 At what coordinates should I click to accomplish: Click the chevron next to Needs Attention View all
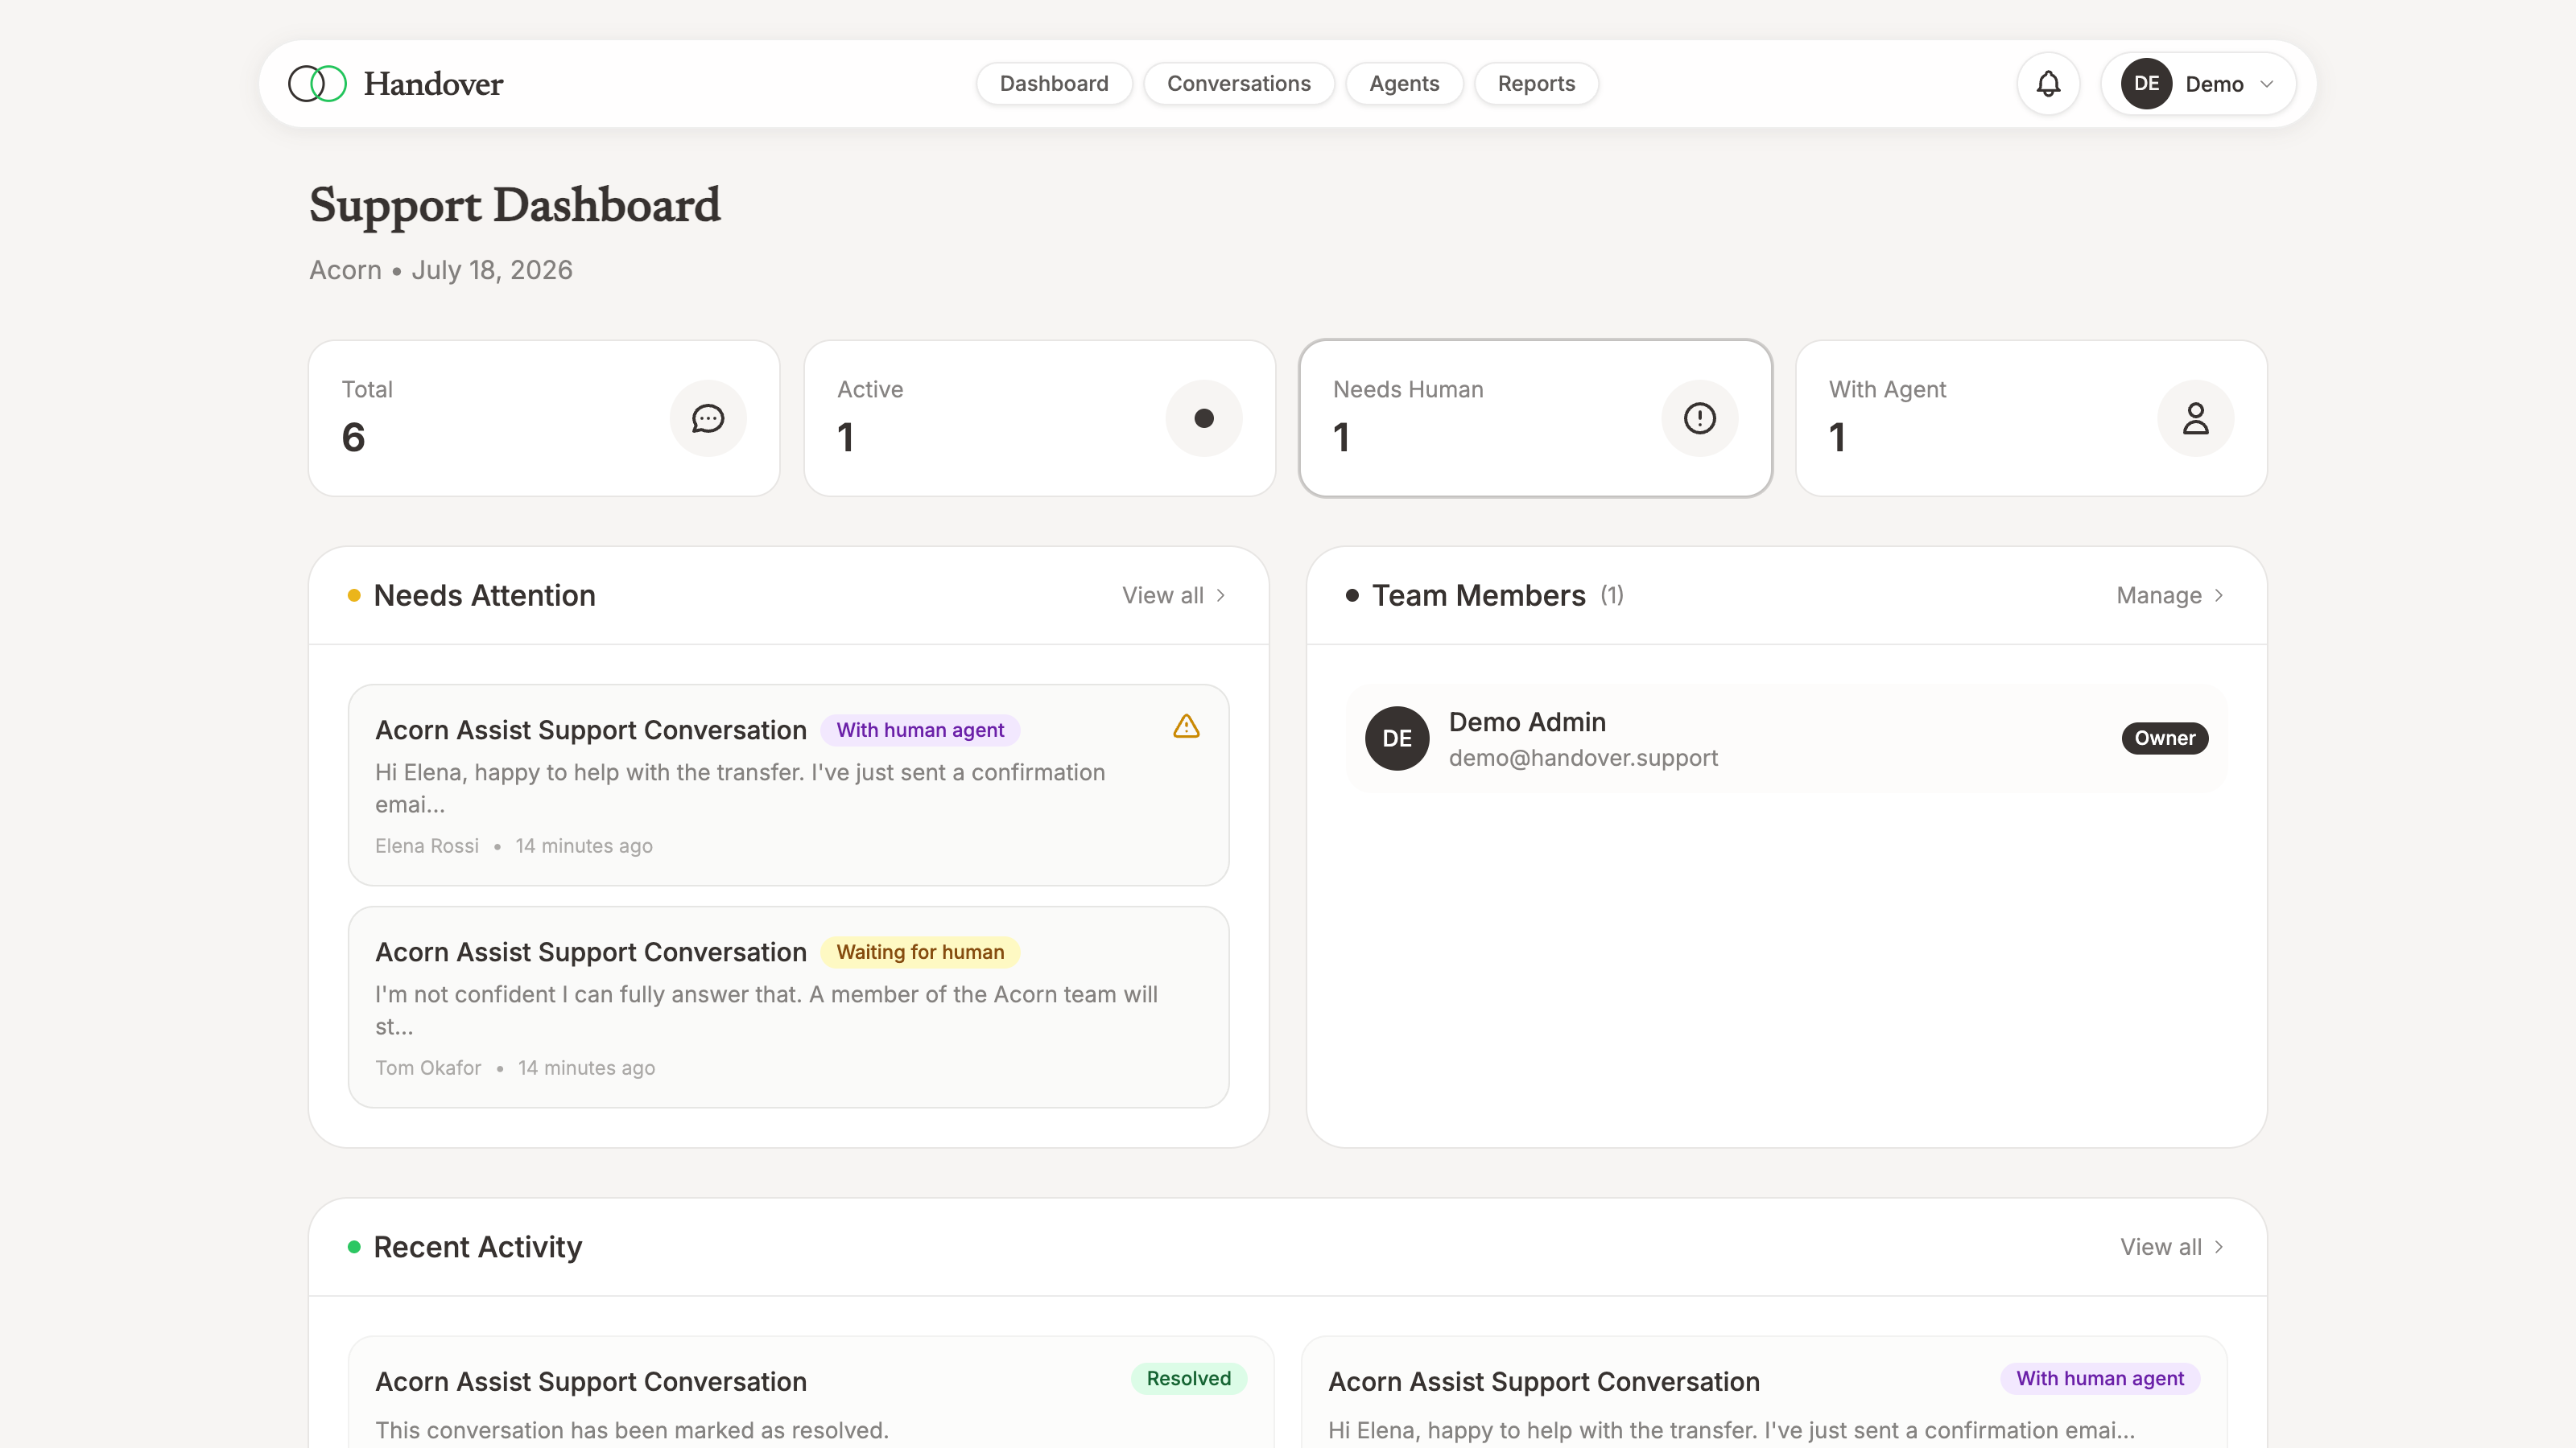tap(1221, 595)
